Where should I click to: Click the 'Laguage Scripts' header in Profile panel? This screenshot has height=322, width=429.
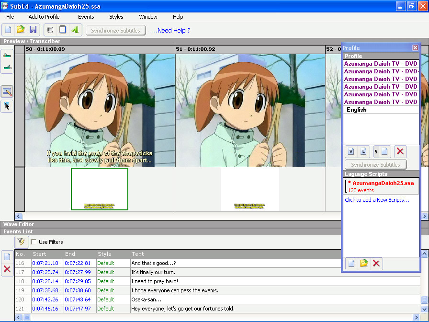pyautogui.click(x=381, y=174)
